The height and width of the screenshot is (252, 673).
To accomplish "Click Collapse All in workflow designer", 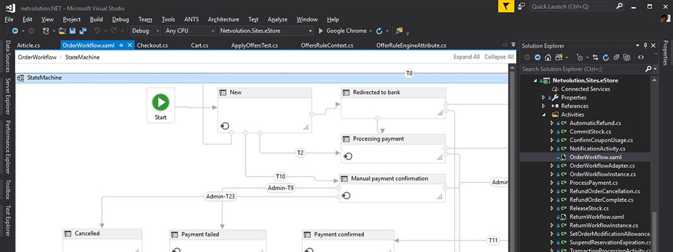I will [x=499, y=57].
